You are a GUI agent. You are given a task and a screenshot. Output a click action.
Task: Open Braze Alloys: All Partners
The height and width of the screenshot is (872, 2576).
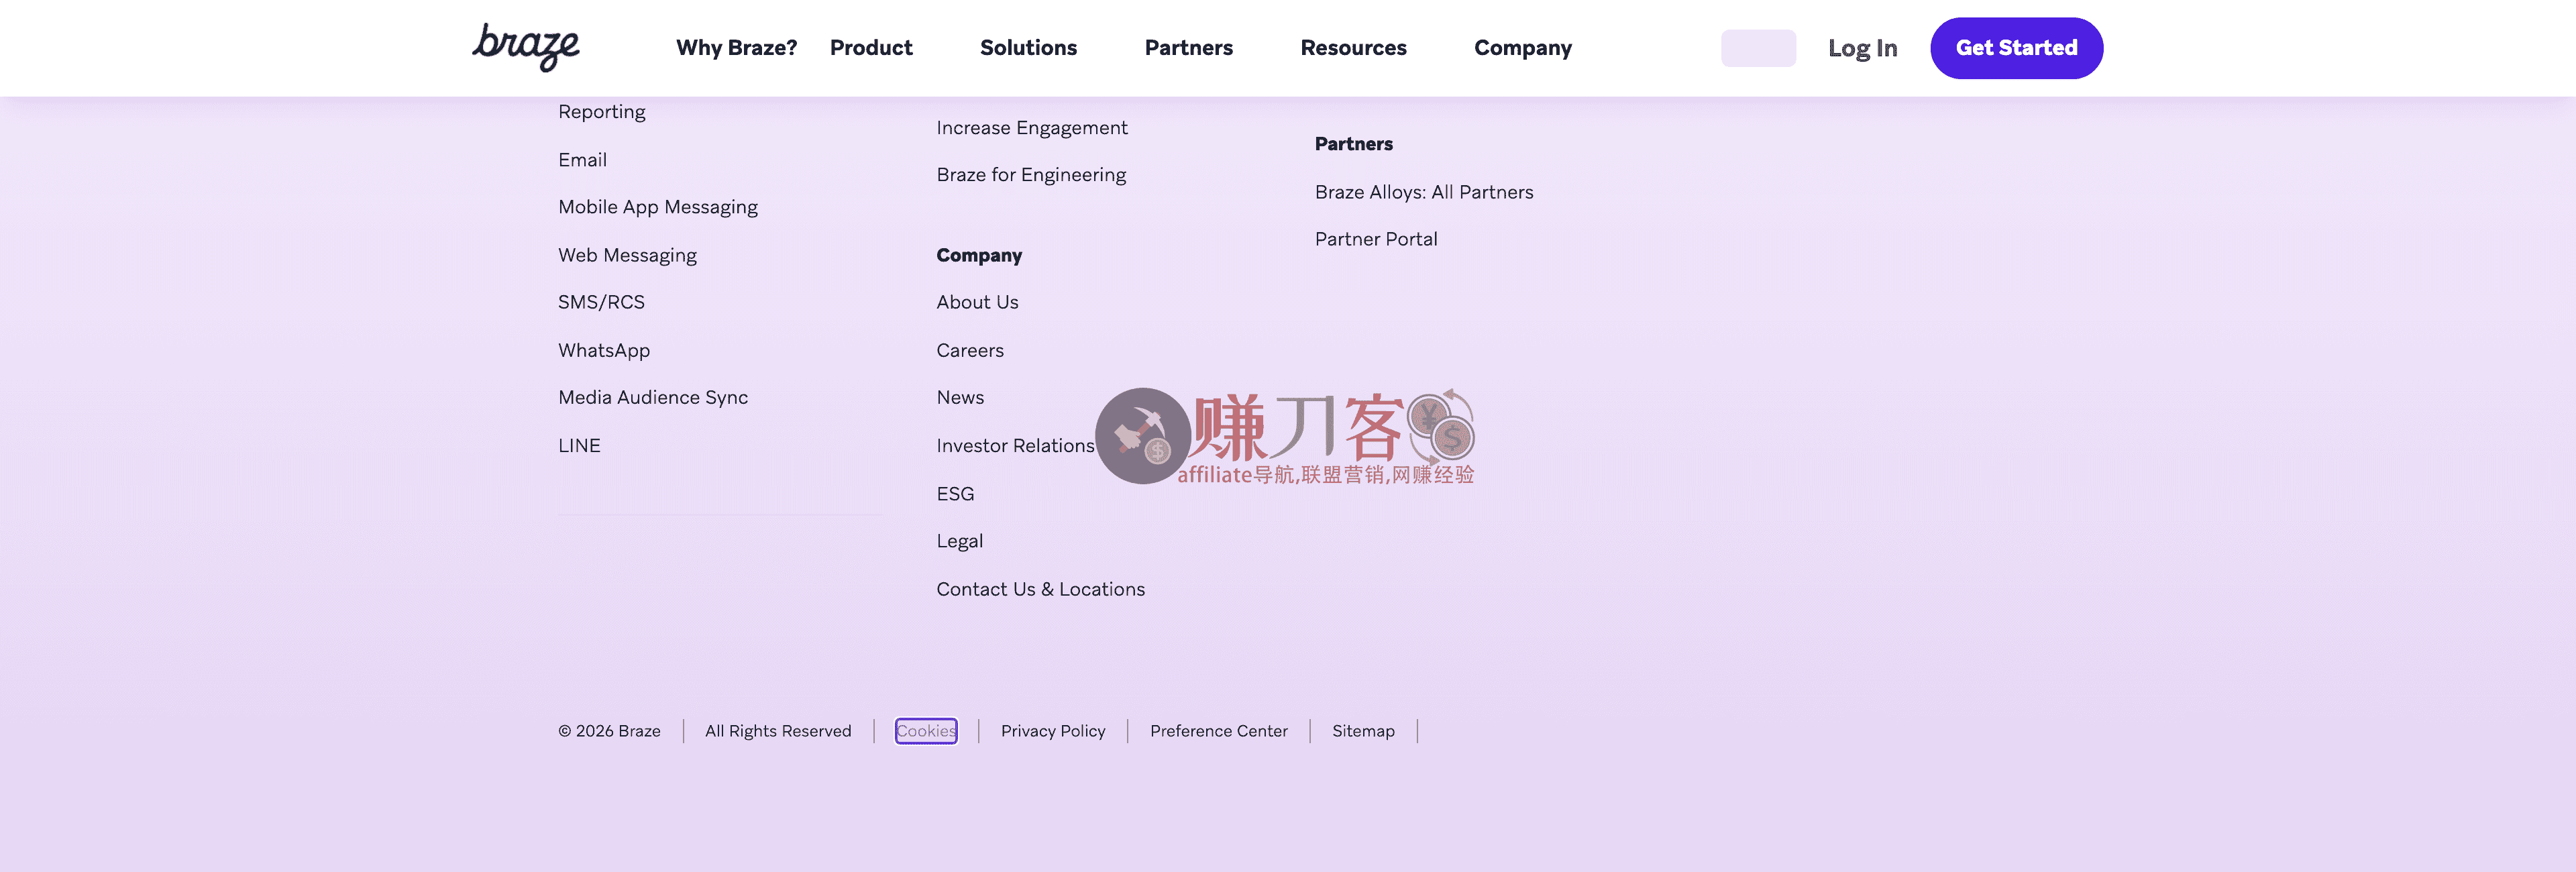coord(1423,192)
